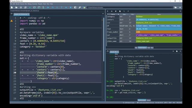Open the Run menu
Viewport: 192px width, 108px height.
click(26, 4)
